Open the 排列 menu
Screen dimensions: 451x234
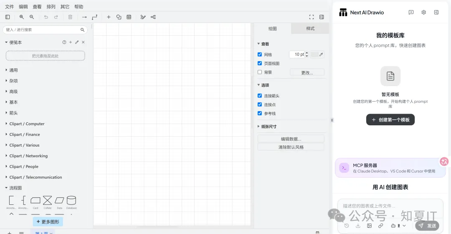point(51,7)
